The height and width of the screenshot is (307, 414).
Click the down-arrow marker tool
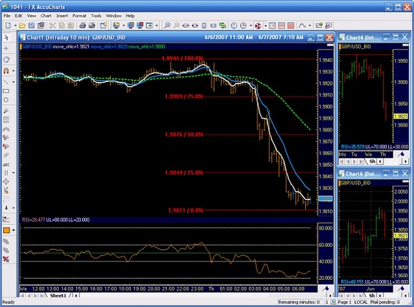pyautogui.click(x=6, y=208)
